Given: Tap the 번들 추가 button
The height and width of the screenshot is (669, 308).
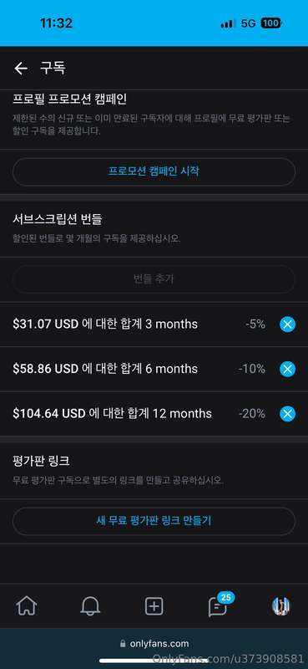Looking at the screenshot, I should [154, 279].
